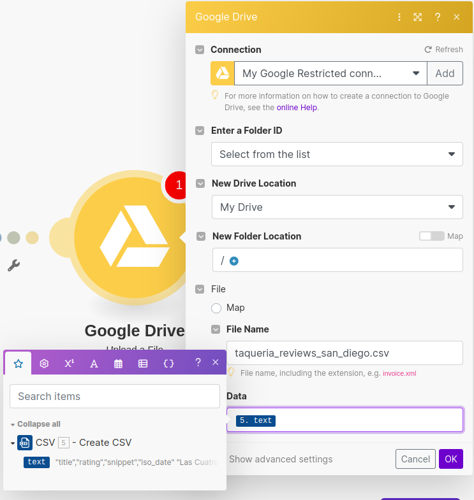
Task: Open the text functions A tab
Action: click(x=94, y=364)
